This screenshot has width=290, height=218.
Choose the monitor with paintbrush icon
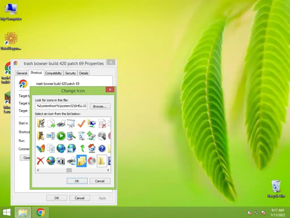(x=71, y=136)
